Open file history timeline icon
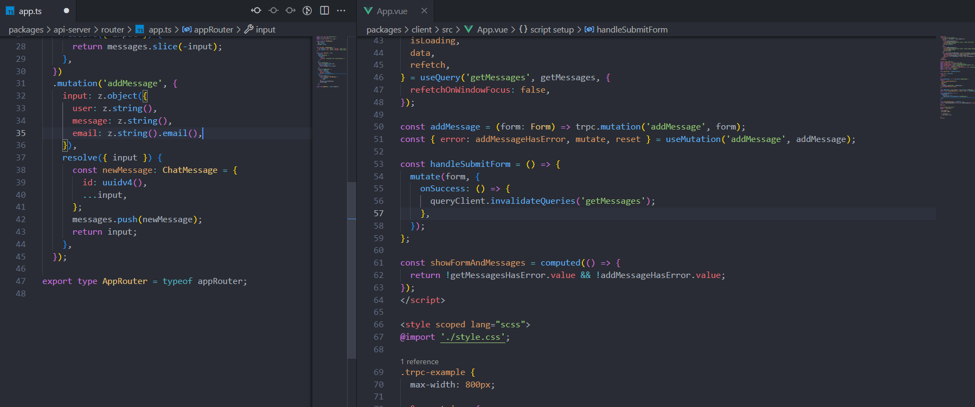The width and height of the screenshot is (975, 407). pos(307,10)
